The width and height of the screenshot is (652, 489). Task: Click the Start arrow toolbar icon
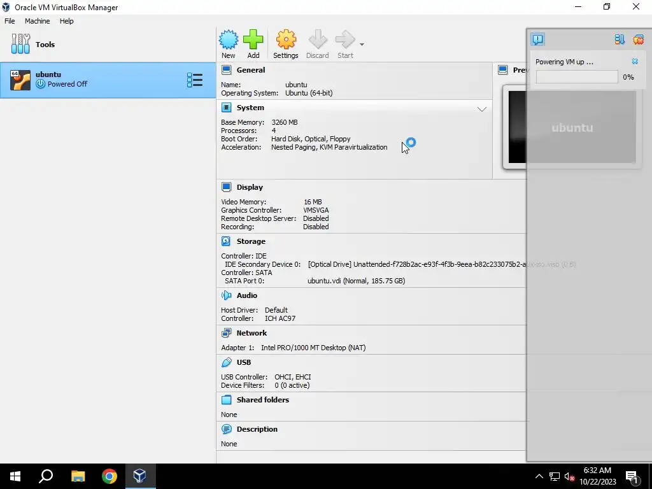click(x=345, y=40)
